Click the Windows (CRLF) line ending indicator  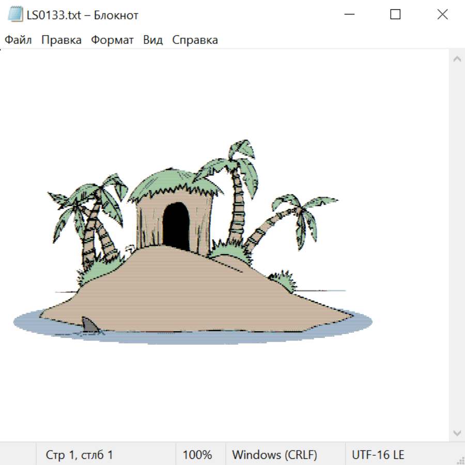click(x=274, y=455)
